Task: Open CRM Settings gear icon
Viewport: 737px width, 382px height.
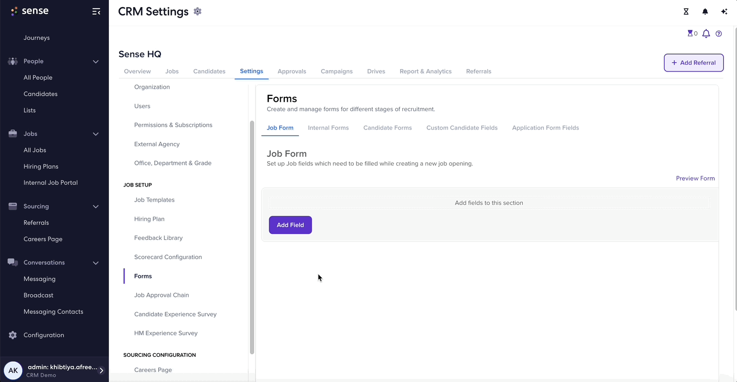Action: tap(198, 11)
